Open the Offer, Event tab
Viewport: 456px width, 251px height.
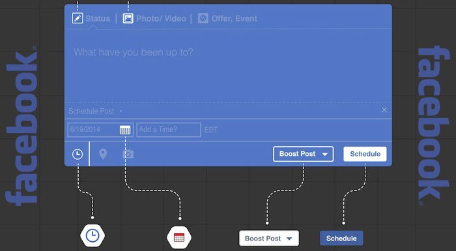coord(228,18)
